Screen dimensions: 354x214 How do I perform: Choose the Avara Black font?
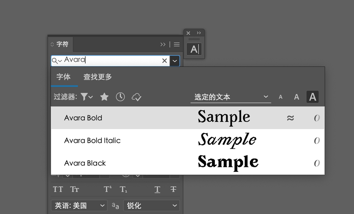pos(85,163)
